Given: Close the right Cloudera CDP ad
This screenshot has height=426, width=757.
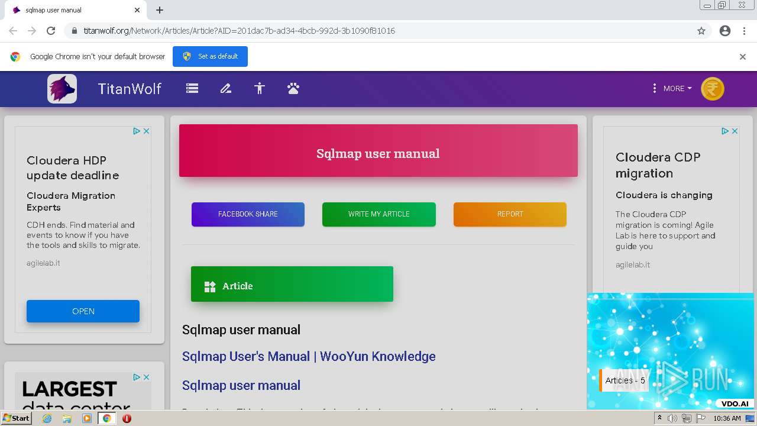Looking at the screenshot, I should 735,131.
